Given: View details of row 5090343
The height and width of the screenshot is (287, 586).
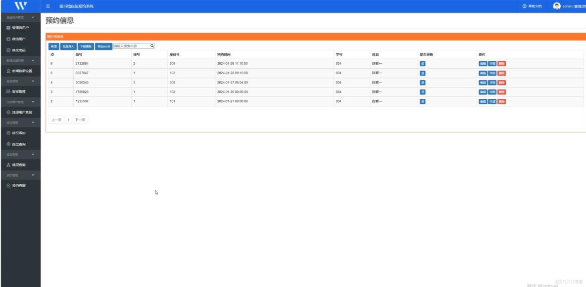Looking at the screenshot, I should tap(492, 82).
